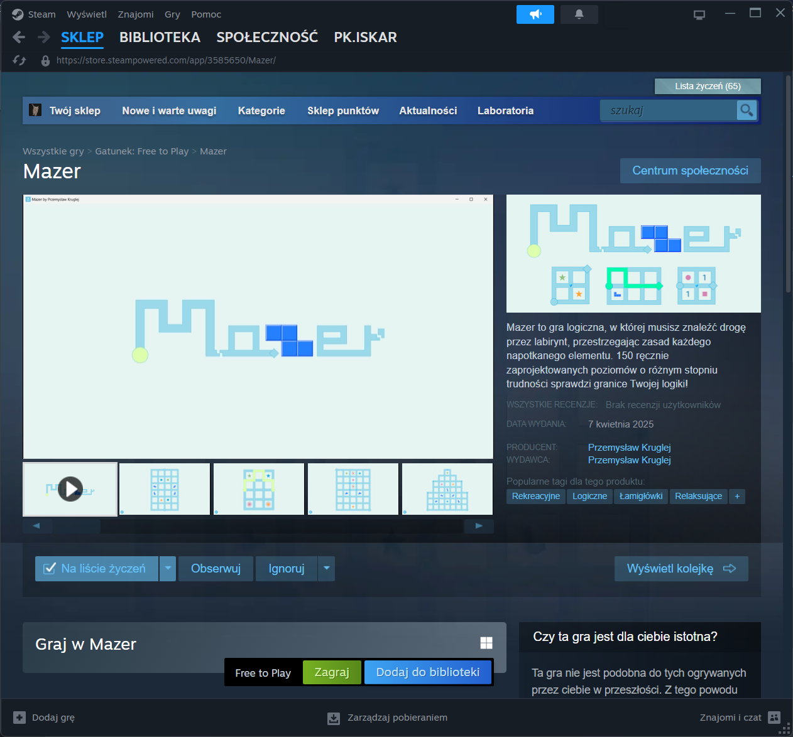This screenshot has width=793, height=737.
Task: Expand wishlist dropdown arrow
Action: (x=168, y=569)
